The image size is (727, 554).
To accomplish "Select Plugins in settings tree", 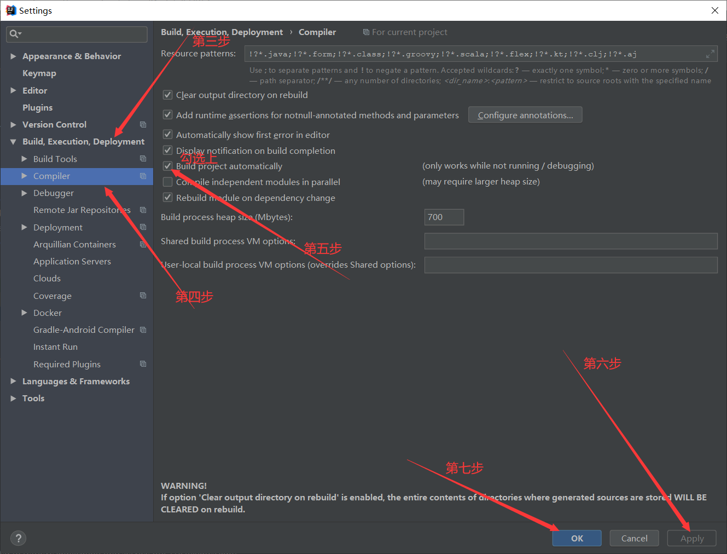I will coord(38,107).
